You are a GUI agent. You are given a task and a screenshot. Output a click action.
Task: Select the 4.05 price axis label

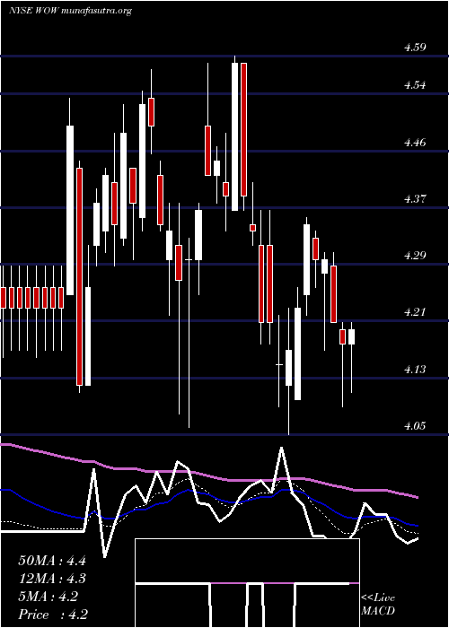(x=415, y=425)
